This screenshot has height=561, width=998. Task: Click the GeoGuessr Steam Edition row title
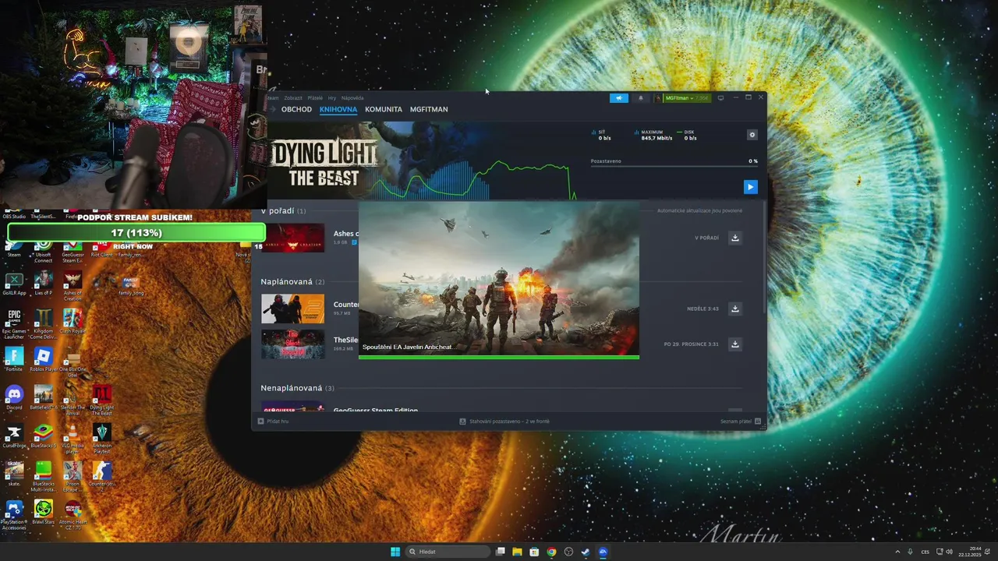[x=376, y=410]
